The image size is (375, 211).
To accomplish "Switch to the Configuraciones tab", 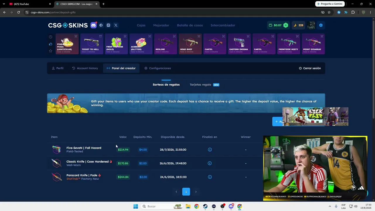I will 158,68.
